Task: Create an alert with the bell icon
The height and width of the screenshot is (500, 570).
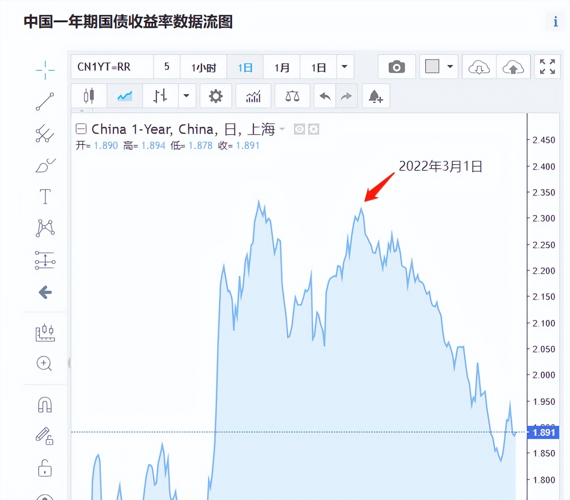Action: (376, 96)
